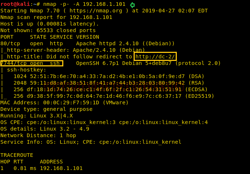
Task: Click the ED25519 hostkey fingerprint line
Action: [x=114, y=96]
